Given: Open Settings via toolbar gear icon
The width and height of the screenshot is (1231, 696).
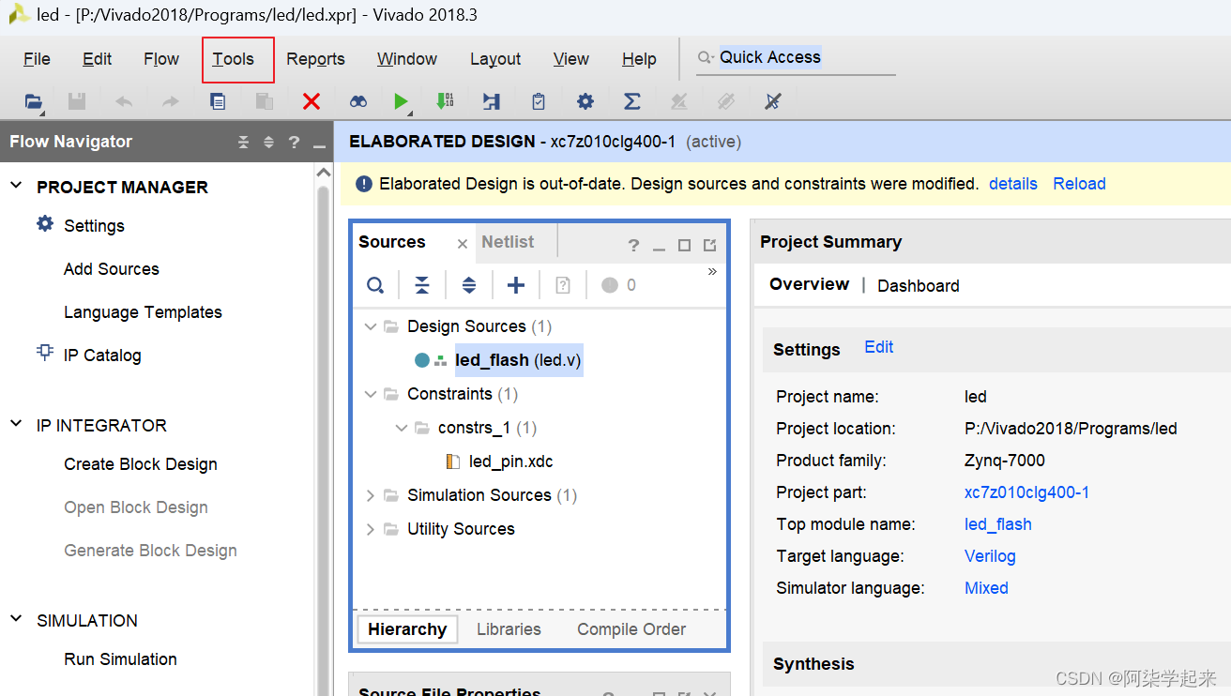Looking at the screenshot, I should coord(585,101).
